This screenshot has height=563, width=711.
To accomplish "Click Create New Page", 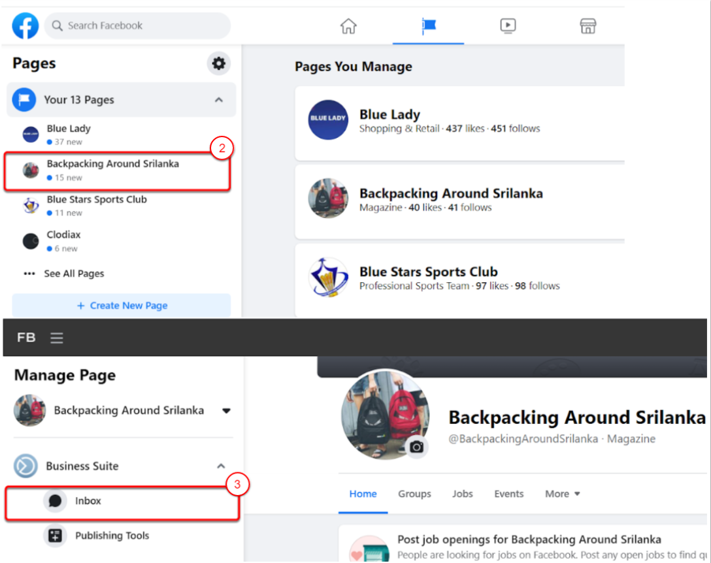I will (x=122, y=305).
